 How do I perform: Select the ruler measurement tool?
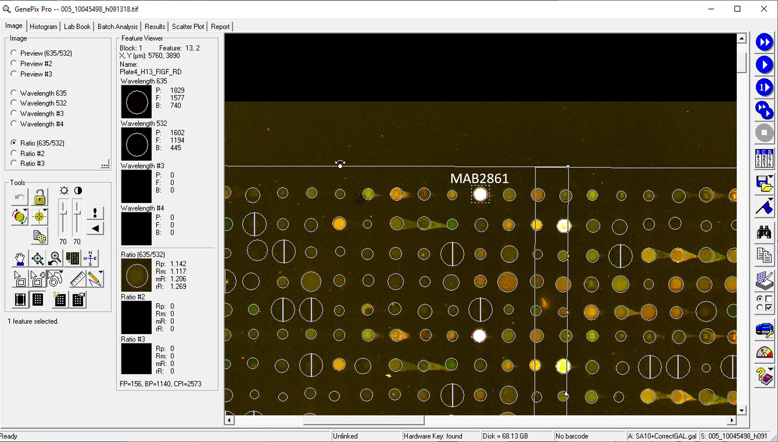click(77, 279)
